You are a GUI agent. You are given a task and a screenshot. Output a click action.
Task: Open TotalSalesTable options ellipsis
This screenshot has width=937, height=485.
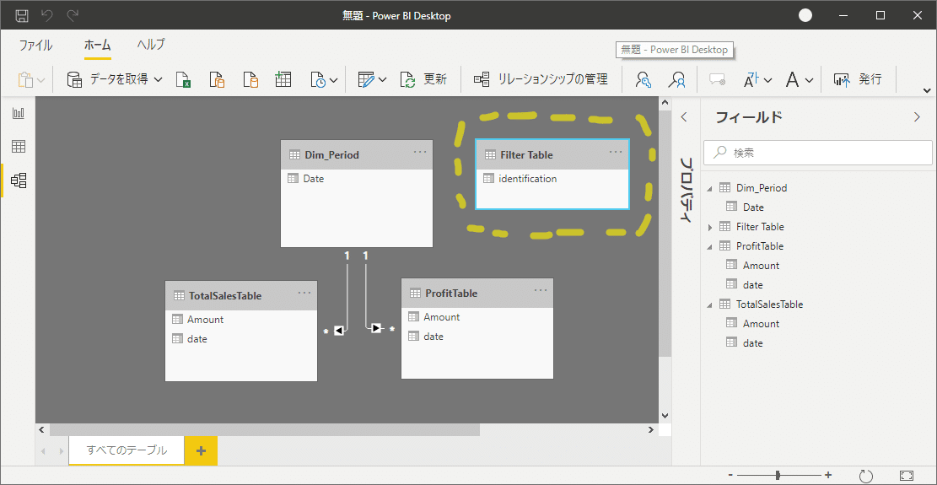[x=304, y=293]
